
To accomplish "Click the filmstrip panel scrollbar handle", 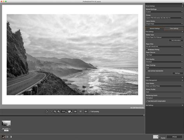I will coord(144,115).
